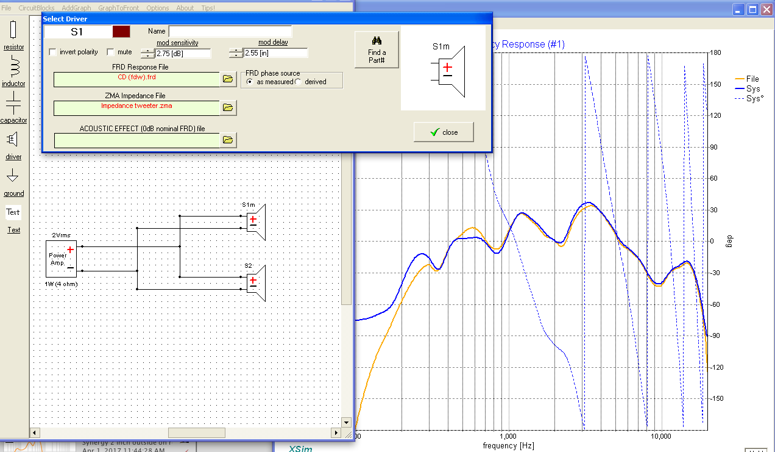Click the dark red driver color swatch
Image resolution: width=775 pixels, height=452 pixels.
121,32
